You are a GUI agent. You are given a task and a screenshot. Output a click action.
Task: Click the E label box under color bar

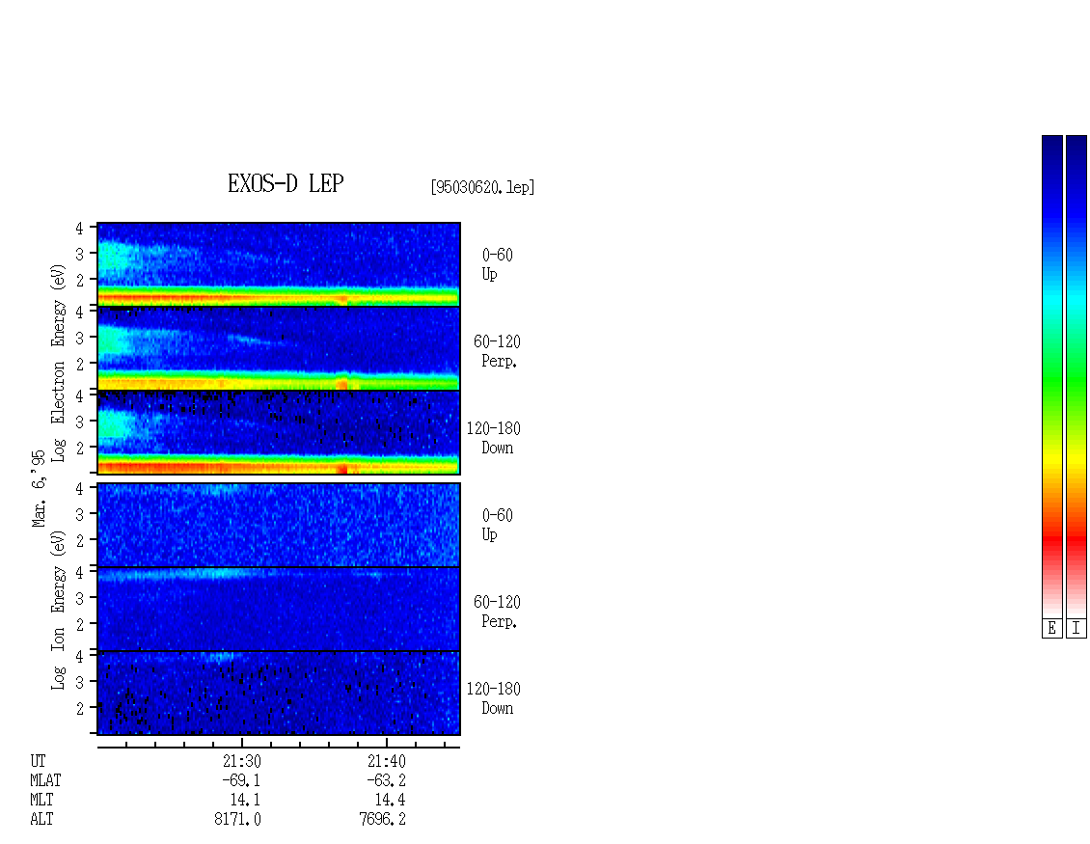(1051, 629)
